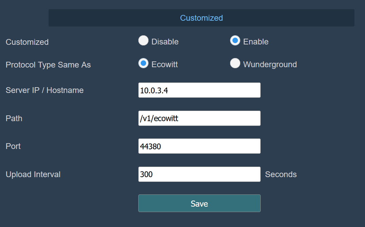Image resolution: width=365 pixels, height=227 pixels.
Task: Choose Wunderground protocol type
Action: (x=235, y=63)
